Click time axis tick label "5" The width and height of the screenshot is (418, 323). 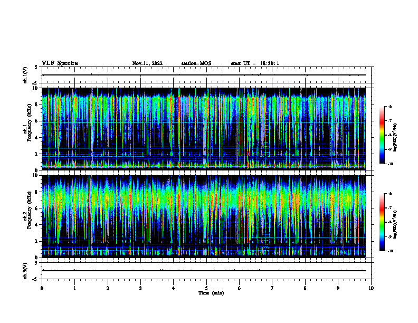pyautogui.click(x=206, y=288)
